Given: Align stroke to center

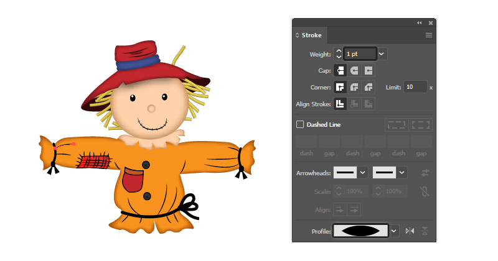Looking at the screenshot, I should [x=341, y=104].
